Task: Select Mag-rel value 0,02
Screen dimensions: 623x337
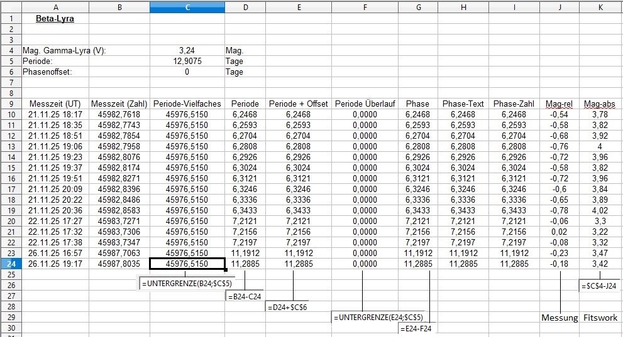Action: 559,232
